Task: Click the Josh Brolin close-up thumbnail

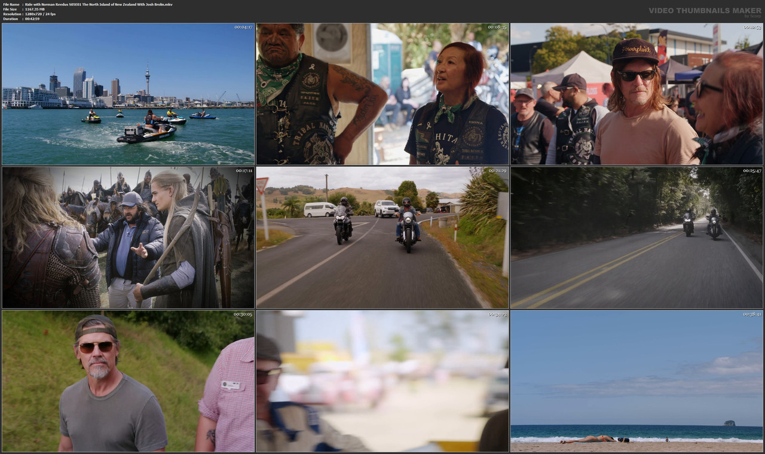Action: [x=127, y=381]
